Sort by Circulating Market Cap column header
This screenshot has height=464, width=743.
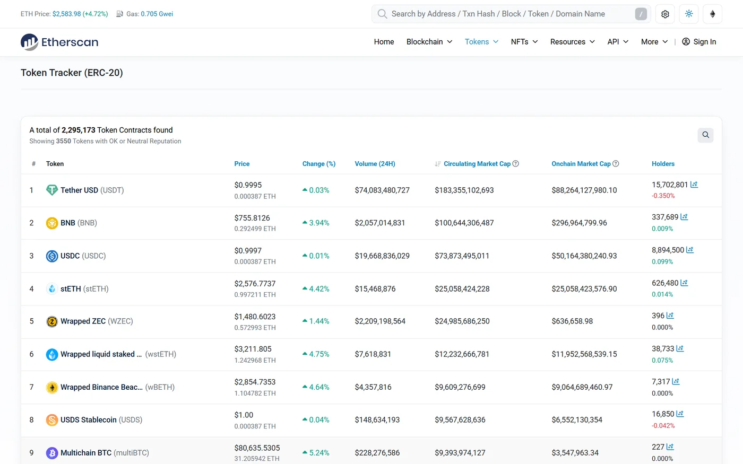point(477,164)
